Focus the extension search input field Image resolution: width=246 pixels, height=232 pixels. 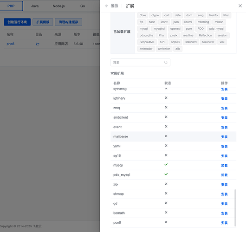(x=140, y=63)
